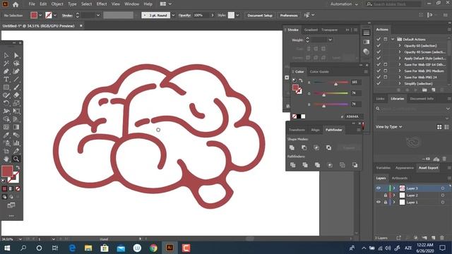Image resolution: width=452 pixels, height=254 pixels.
Task: Switch to the Appearance tab
Action: click(405, 168)
